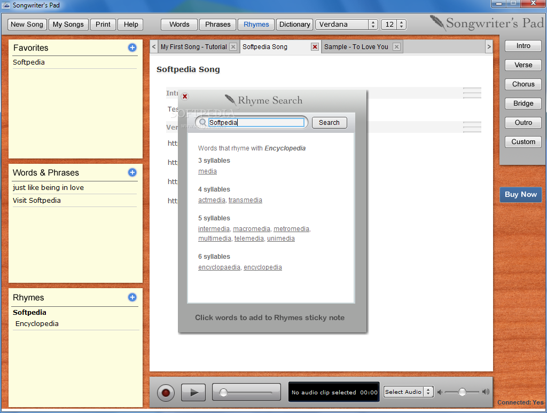547x413 pixels.
Task: Click the audio clip time display
Action: (334, 392)
